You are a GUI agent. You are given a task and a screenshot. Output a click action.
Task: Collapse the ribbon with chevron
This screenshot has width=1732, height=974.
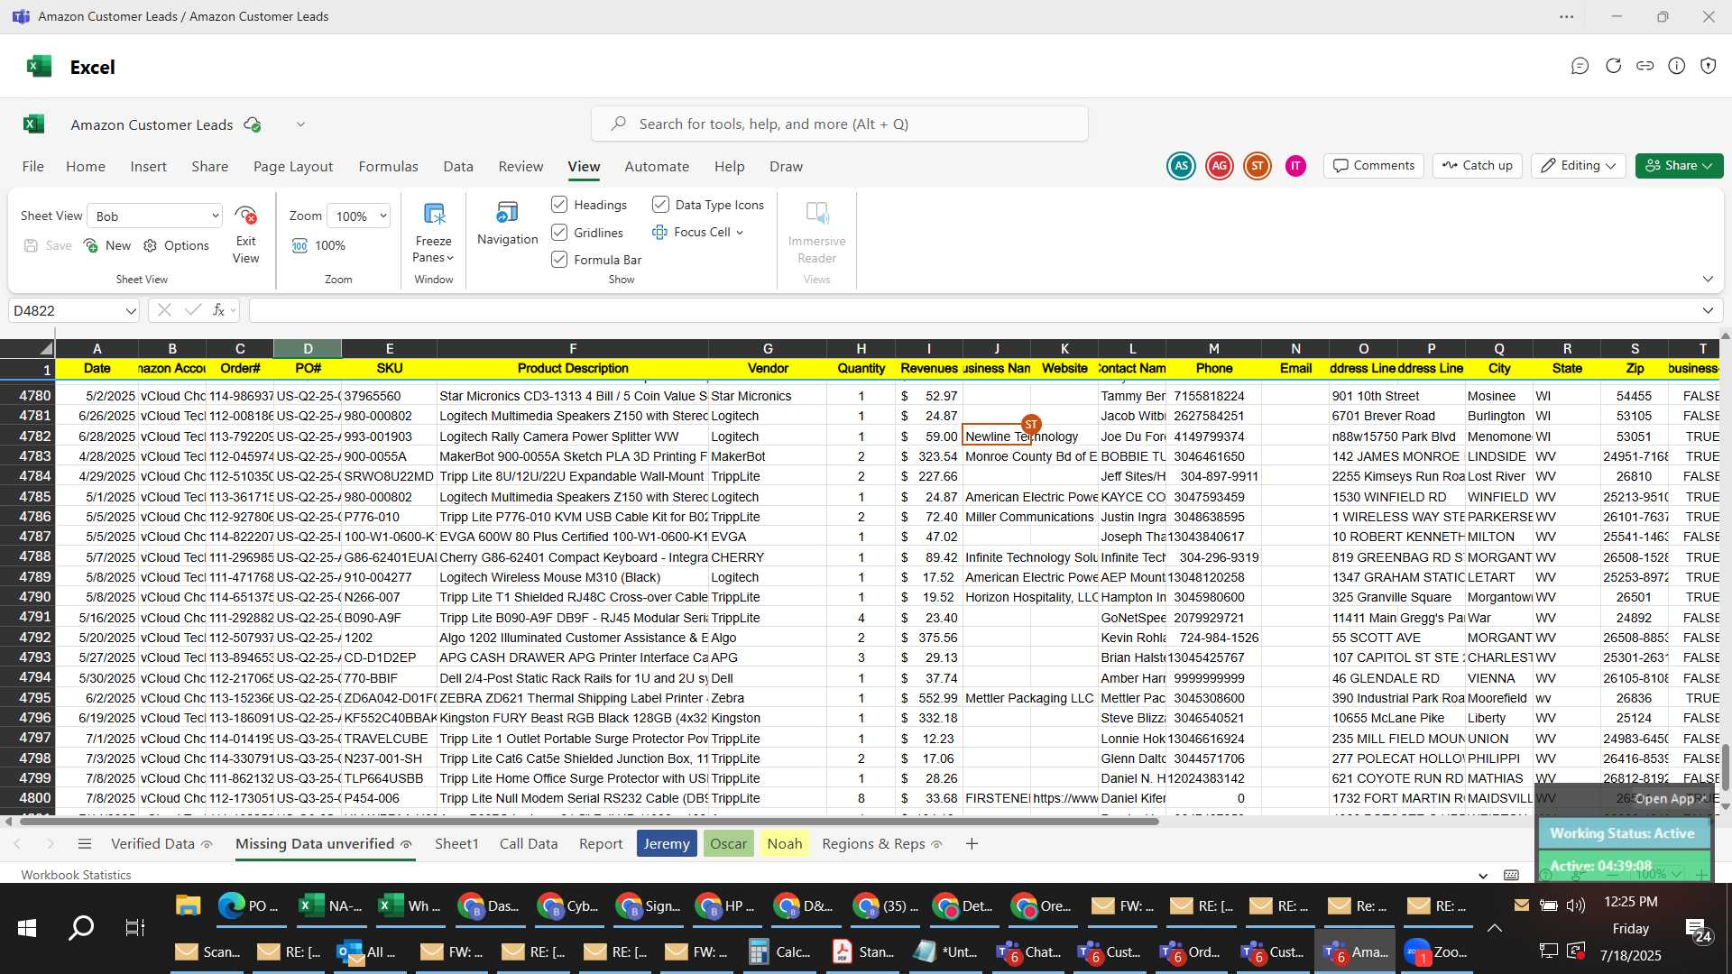[1708, 279]
